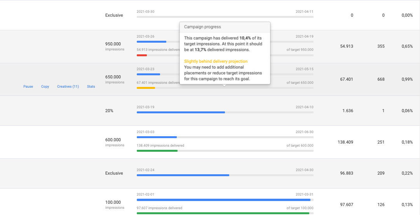420x215 pixels.
Task: Click 'Slightly behind delivery projection' text
Action: (216, 61)
